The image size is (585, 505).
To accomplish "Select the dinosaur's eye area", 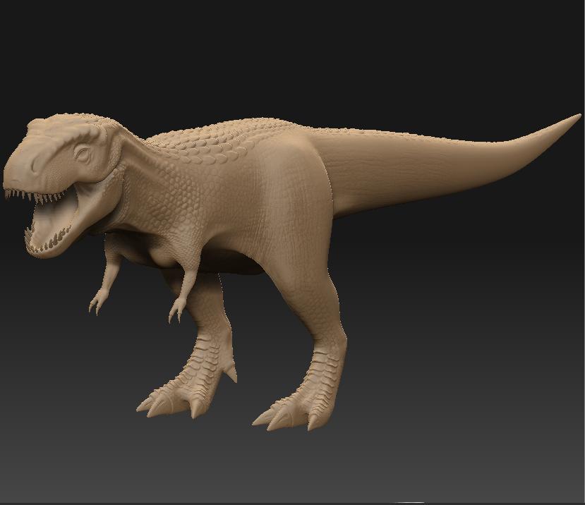I will (83, 152).
